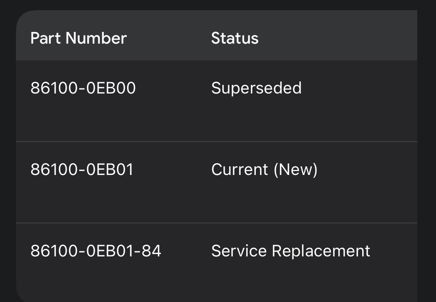This screenshot has height=302, width=436.
Task: Click the Current (New) status text
Action: (x=264, y=170)
